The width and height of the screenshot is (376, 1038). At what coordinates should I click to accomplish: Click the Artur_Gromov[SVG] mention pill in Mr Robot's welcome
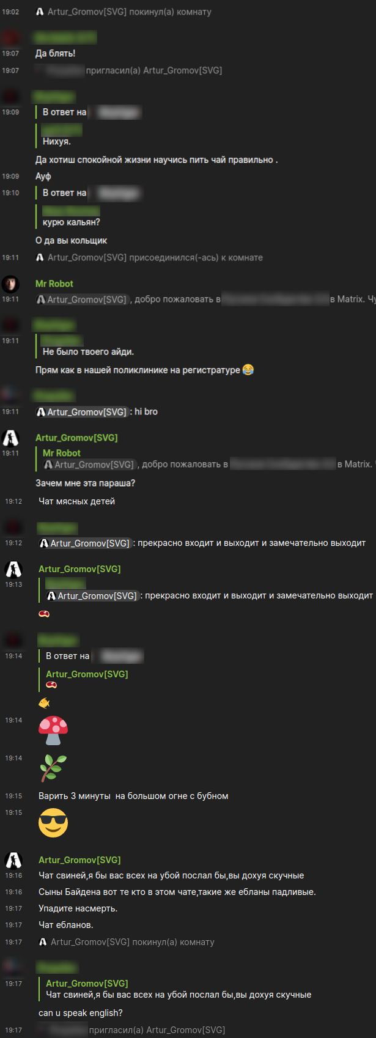[82, 300]
